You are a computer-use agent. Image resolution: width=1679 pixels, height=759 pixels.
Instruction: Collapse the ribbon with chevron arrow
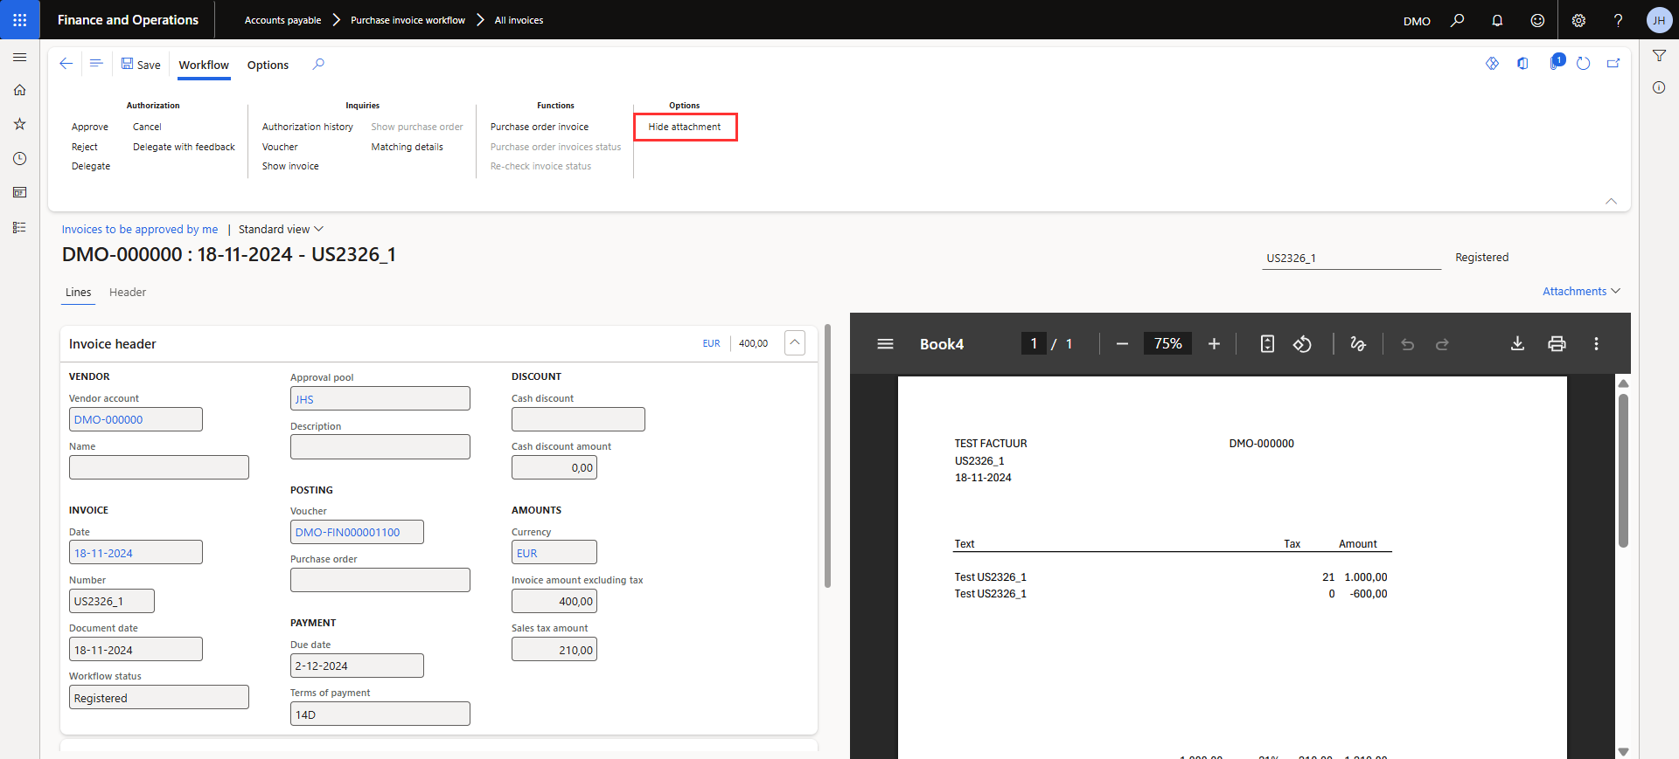pyautogui.click(x=1611, y=201)
